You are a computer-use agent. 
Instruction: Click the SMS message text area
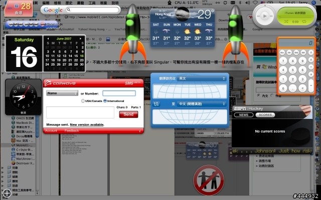point(80,112)
